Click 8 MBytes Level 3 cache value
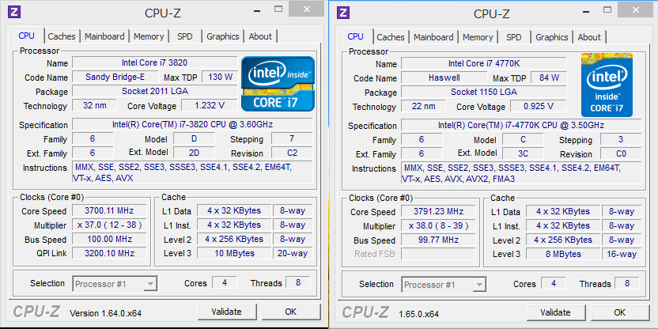The image size is (658, 329). pyautogui.click(x=563, y=254)
